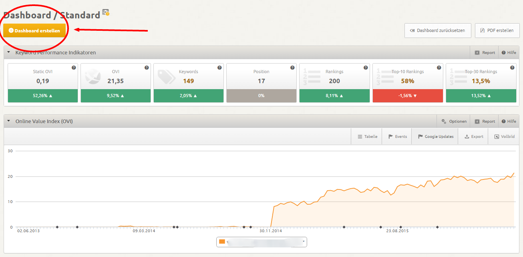Click the screenshot icon next to Dashboard title
Screen dimensions: 523x257
point(105,13)
